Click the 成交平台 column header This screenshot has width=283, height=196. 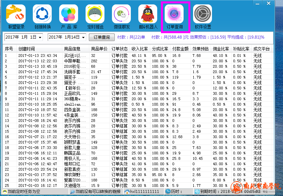pyautogui.click(x=262, y=49)
